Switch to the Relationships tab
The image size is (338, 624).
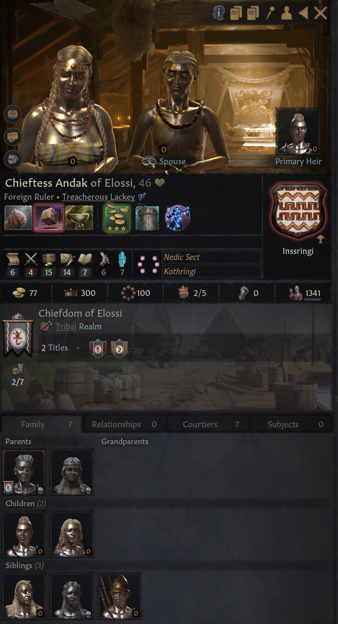pyautogui.click(x=124, y=424)
